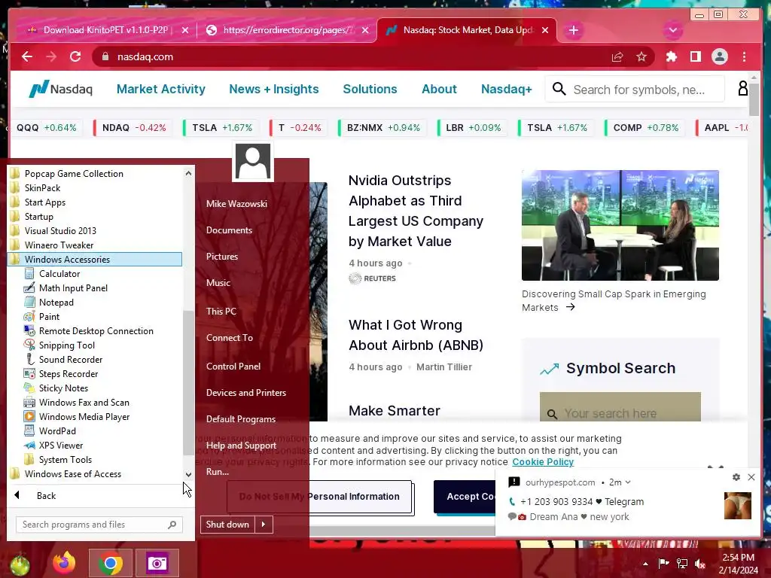Screen dimensions: 771x578
Task: Open Notepad from the start menu
Action: pos(56,303)
